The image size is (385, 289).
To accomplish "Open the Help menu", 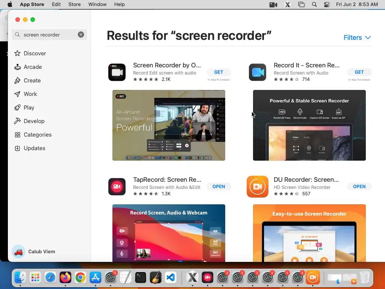I will pos(119,5).
